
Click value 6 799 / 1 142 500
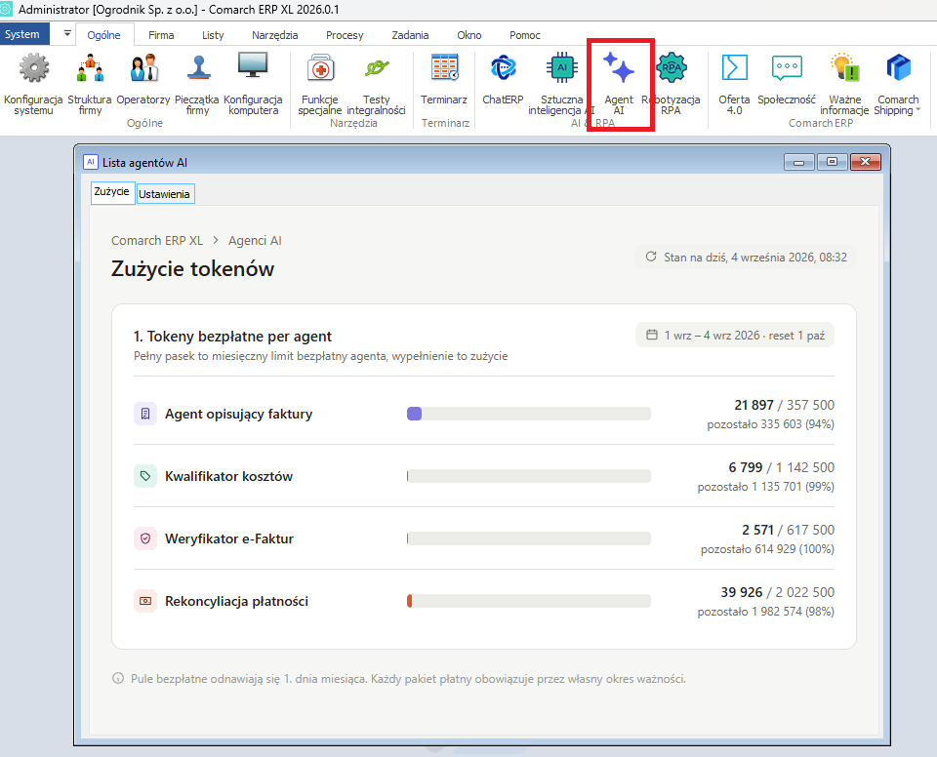pyautogui.click(x=781, y=467)
